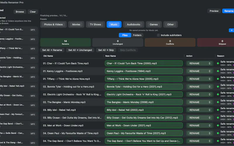This screenshot has height=146, width=234.
Task: Click the blue plus add preset button
Action: 231,30
